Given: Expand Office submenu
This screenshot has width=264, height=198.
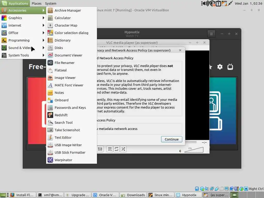Looking at the screenshot, I should point(23,33).
